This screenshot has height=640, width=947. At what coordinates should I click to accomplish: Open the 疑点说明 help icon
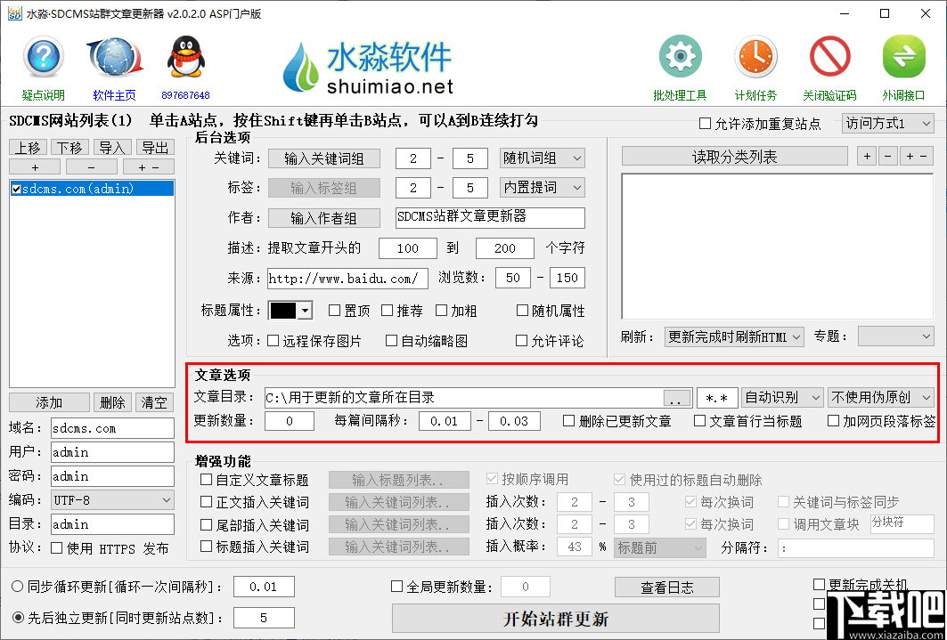(x=43, y=58)
